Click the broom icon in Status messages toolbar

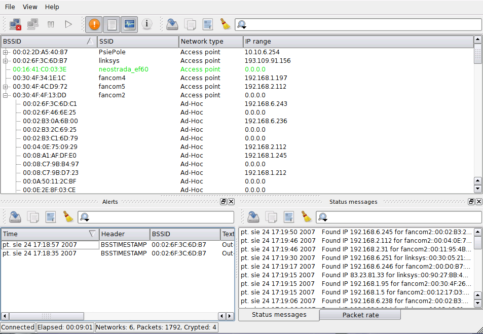307,216
